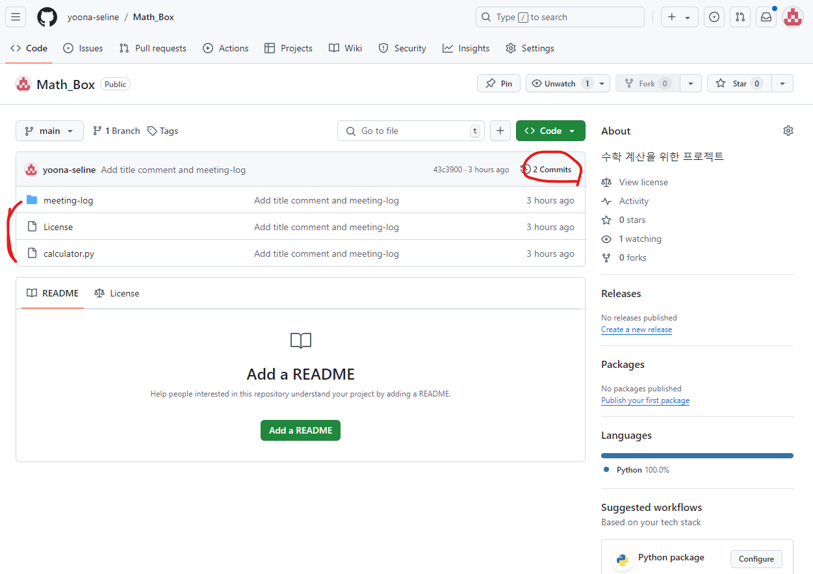Screen dimensions: 813x574
Task: Open the Packages heading link
Action: click(623, 364)
